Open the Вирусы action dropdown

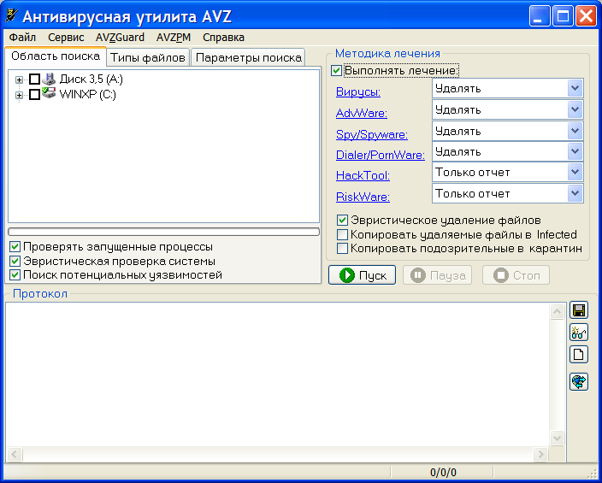click(x=575, y=88)
